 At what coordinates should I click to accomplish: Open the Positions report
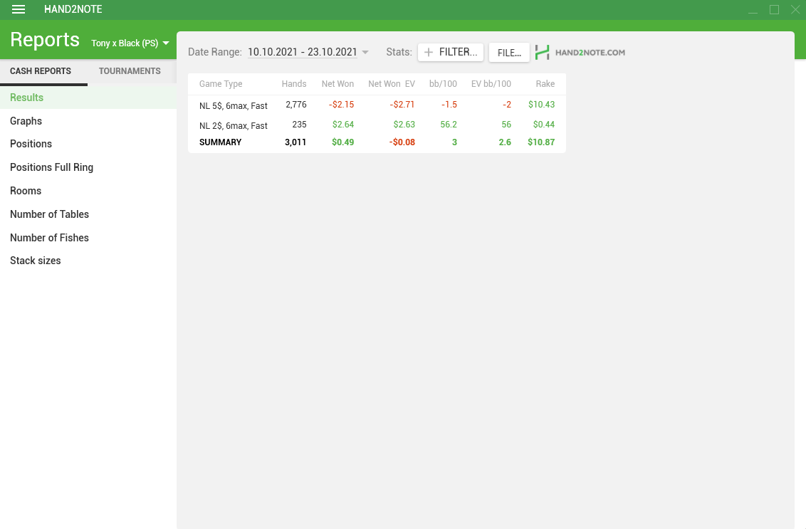(88, 144)
